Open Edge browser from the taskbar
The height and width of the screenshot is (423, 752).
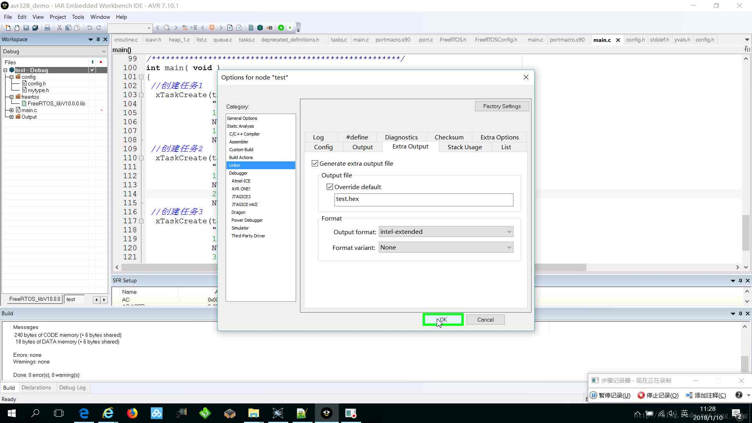84,413
